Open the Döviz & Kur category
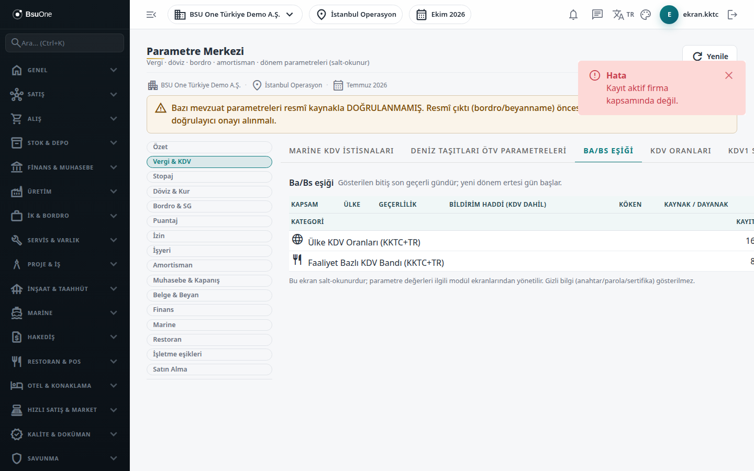The image size is (754, 471). [x=209, y=192]
